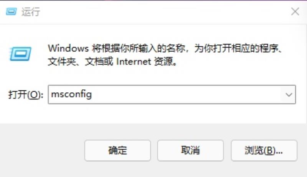Focus the input field containing msconfig
The height and width of the screenshot is (177, 307).
click(172, 95)
